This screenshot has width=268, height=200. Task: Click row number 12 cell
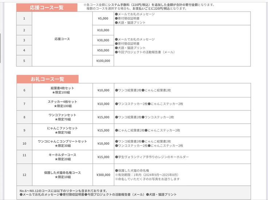tap(24, 175)
